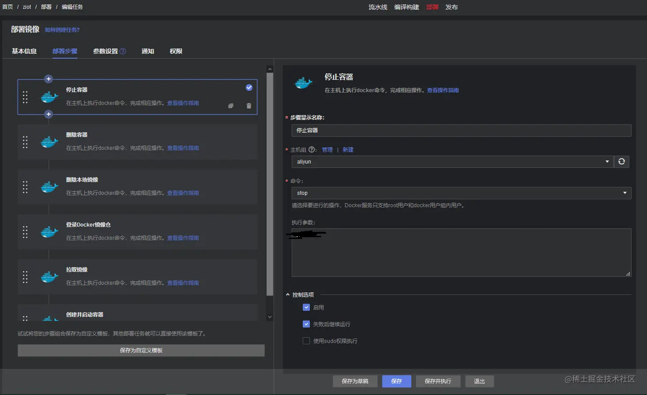Delete the 停止容器 step with trash icon
The image size is (647, 395).
(x=249, y=106)
